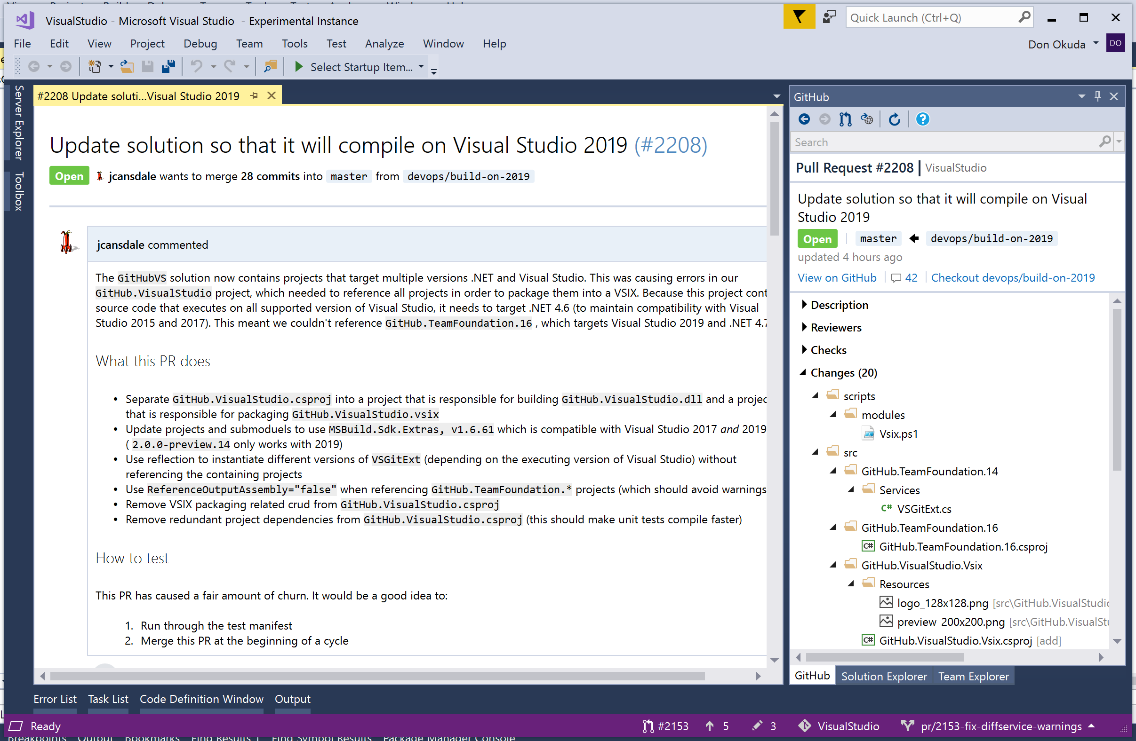Click the Open File toolbar icon

(x=127, y=67)
